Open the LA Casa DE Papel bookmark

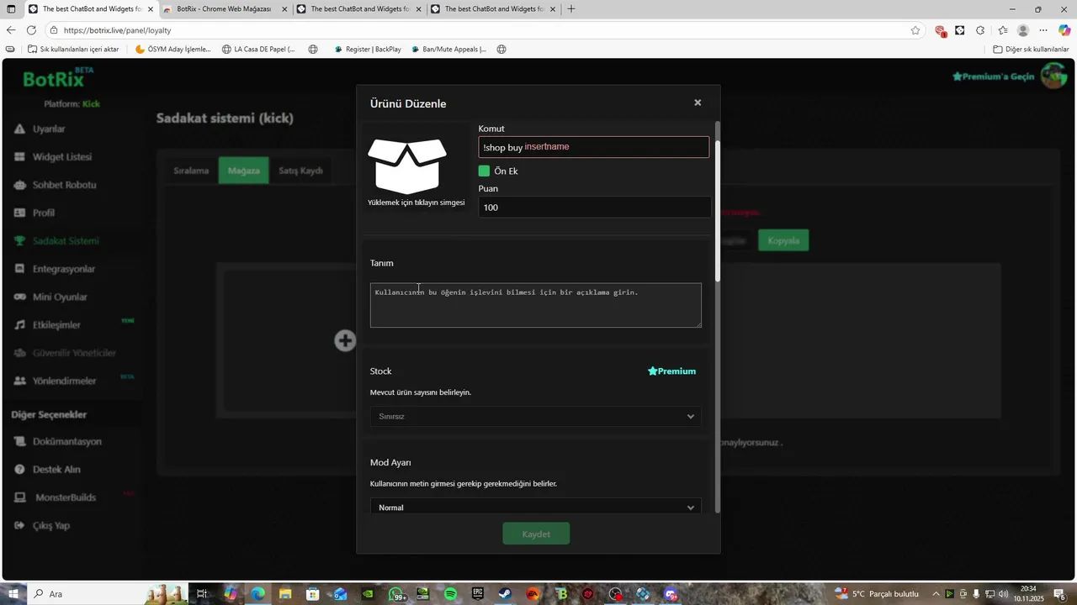(259, 50)
